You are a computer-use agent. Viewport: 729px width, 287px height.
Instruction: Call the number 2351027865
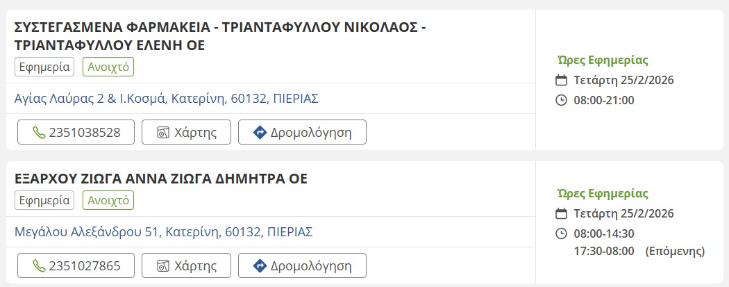[x=76, y=265]
